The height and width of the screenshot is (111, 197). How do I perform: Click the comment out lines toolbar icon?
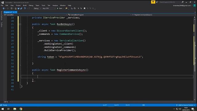pos(78,8)
